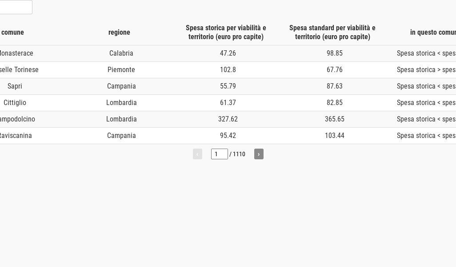Click the search box above the table

(x=16, y=7)
